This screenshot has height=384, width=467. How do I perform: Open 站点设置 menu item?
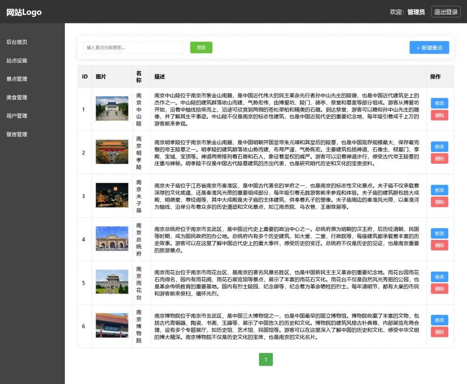pyautogui.click(x=17, y=61)
